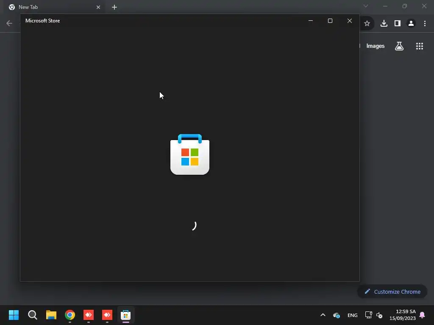Open the second red AnyDesk taskbar icon
This screenshot has height=325, width=434.
click(x=107, y=315)
